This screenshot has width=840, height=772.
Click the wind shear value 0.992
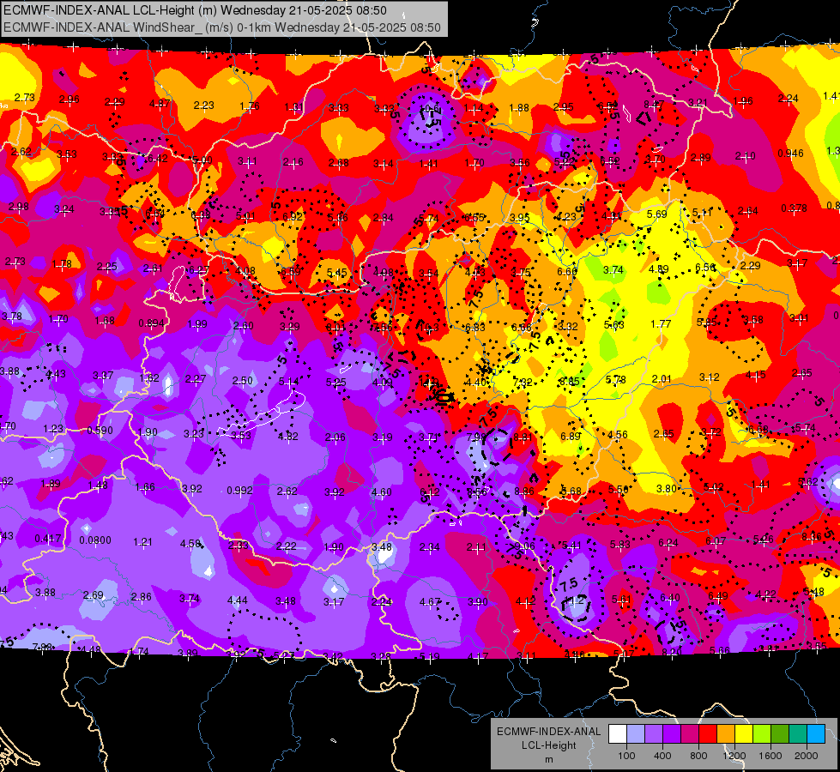point(239,490)
